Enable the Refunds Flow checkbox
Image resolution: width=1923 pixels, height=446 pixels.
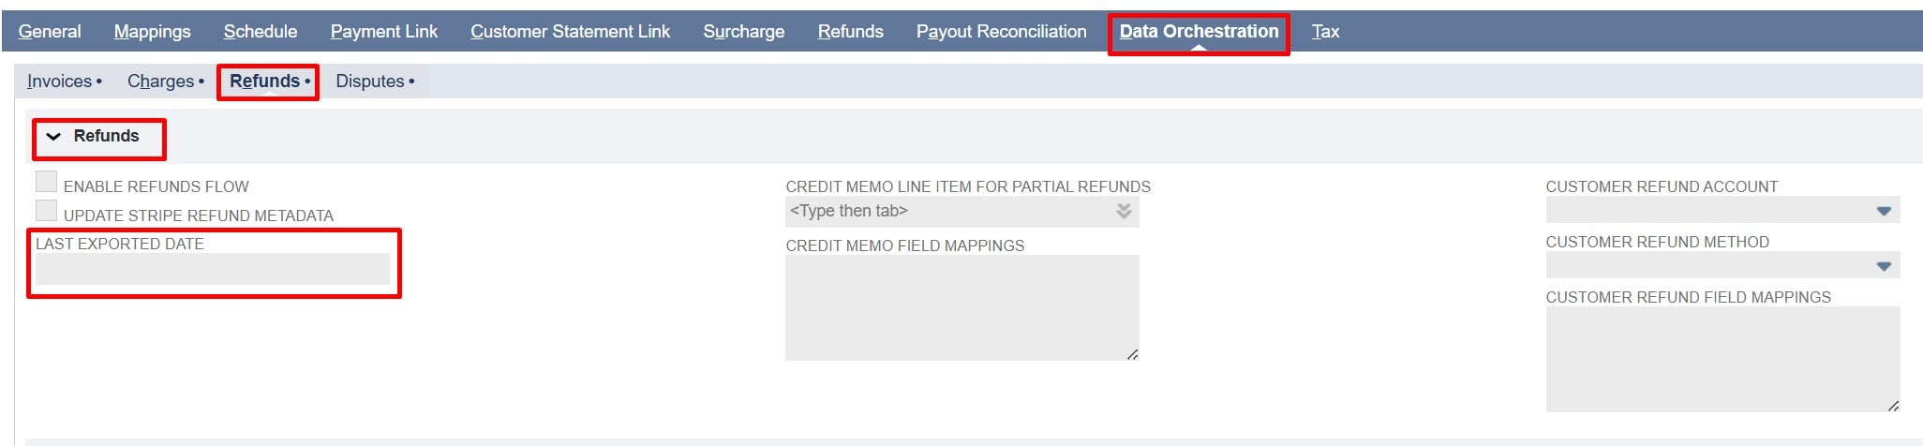pyautogui.click(x=46, y=182)
